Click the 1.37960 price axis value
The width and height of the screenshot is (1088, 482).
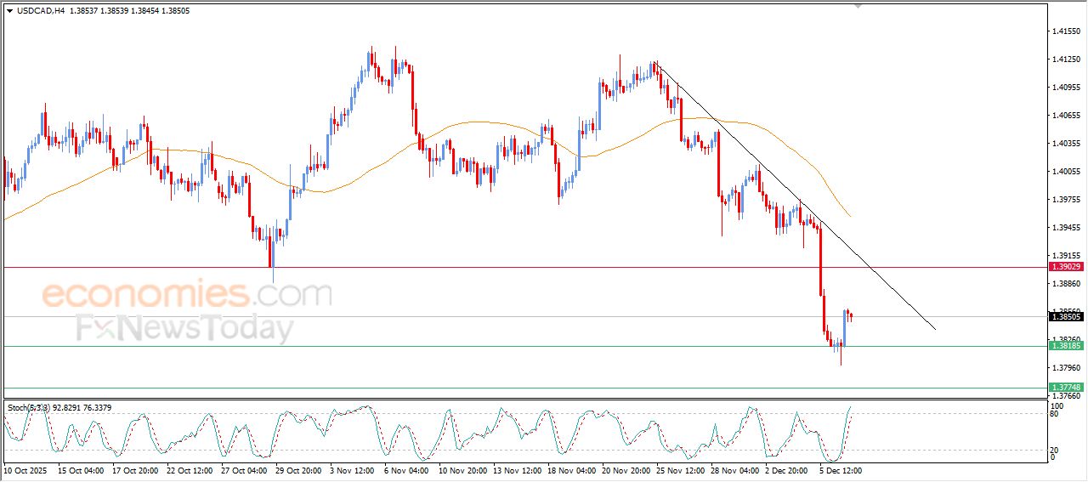click(x=1066, y=368)
